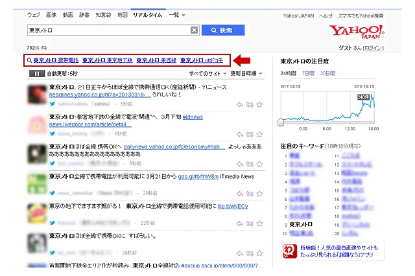Click the blue 検索 search button

point(223,30)
